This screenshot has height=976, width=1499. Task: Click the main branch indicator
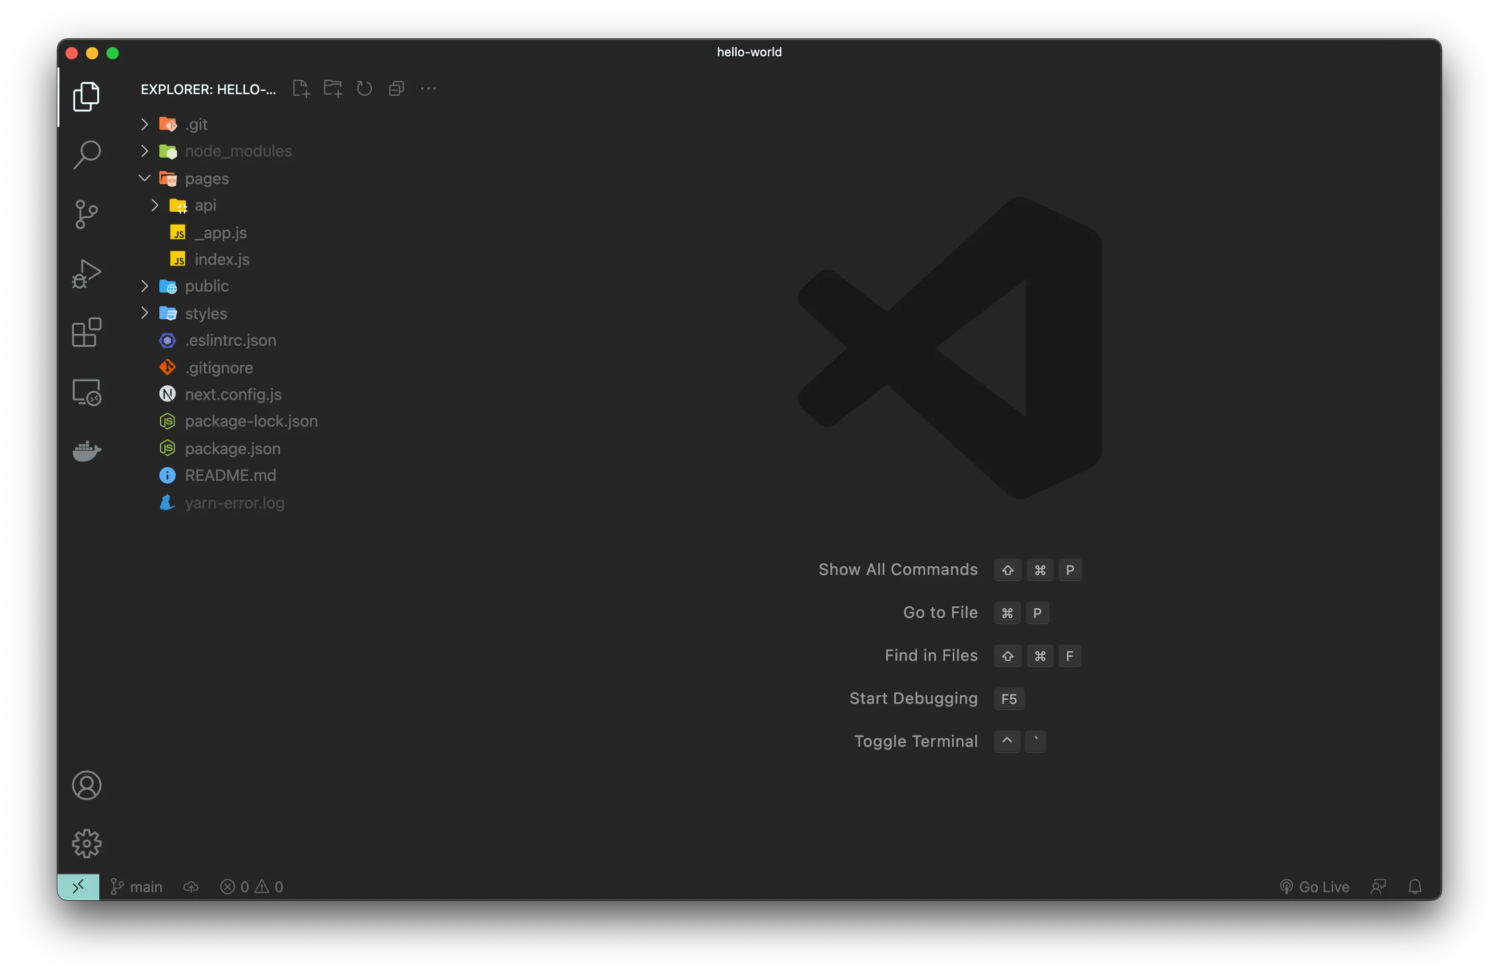tap(137, 886)
